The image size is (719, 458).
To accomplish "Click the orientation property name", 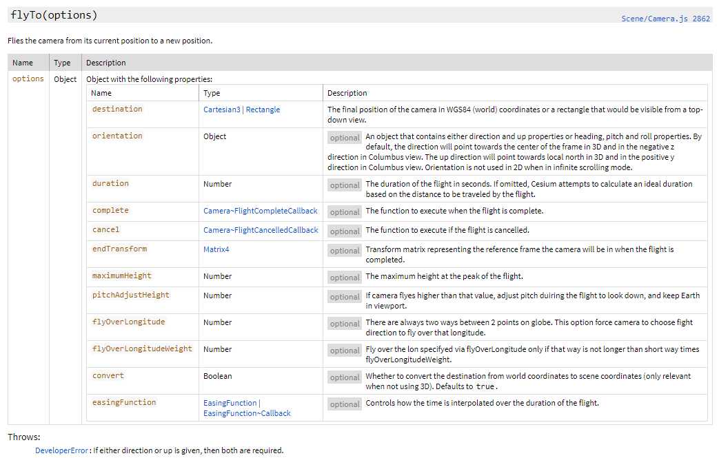I will point(117,136).
